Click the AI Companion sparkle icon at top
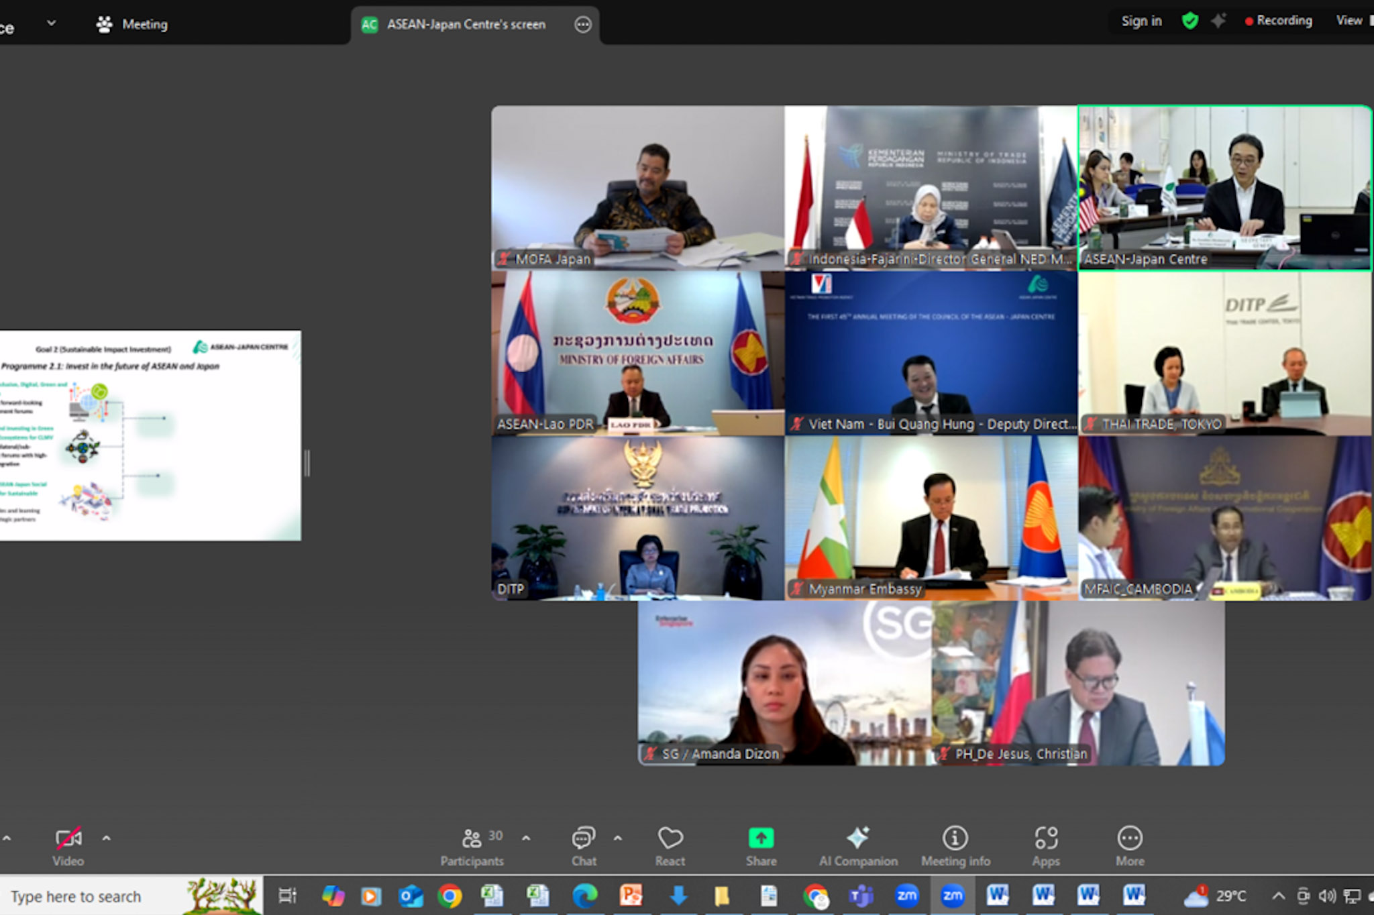The width and height of the screenshot is (1374, 915). tap(1218, 21)
